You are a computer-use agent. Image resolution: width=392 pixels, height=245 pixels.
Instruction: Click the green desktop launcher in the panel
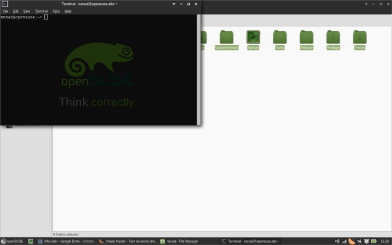tap(30, 241)
